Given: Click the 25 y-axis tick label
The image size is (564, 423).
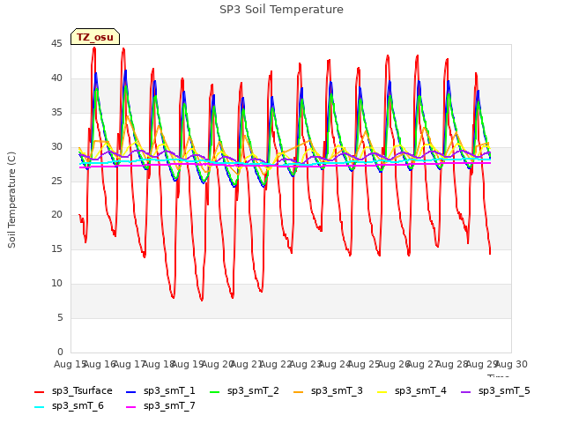Looking at the screenshot, I should pos(56,181).
